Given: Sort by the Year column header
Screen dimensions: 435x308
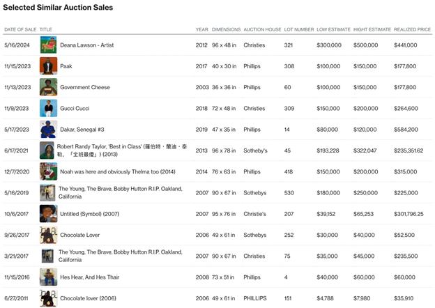Looking at the screenshot, I should [x=201, y=30].
